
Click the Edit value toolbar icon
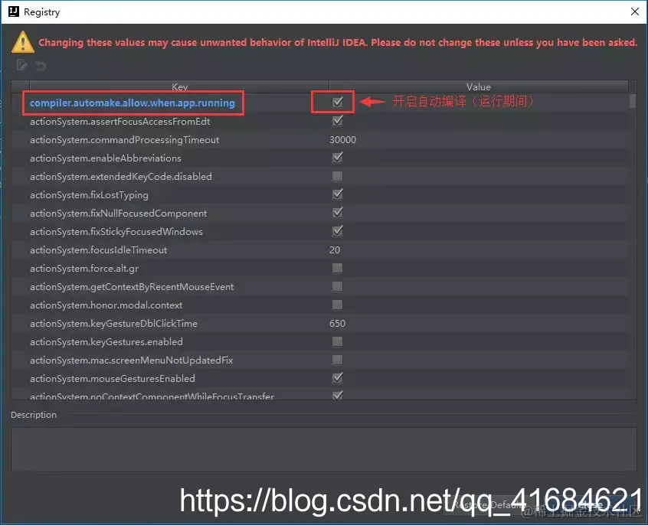(22, 65)
